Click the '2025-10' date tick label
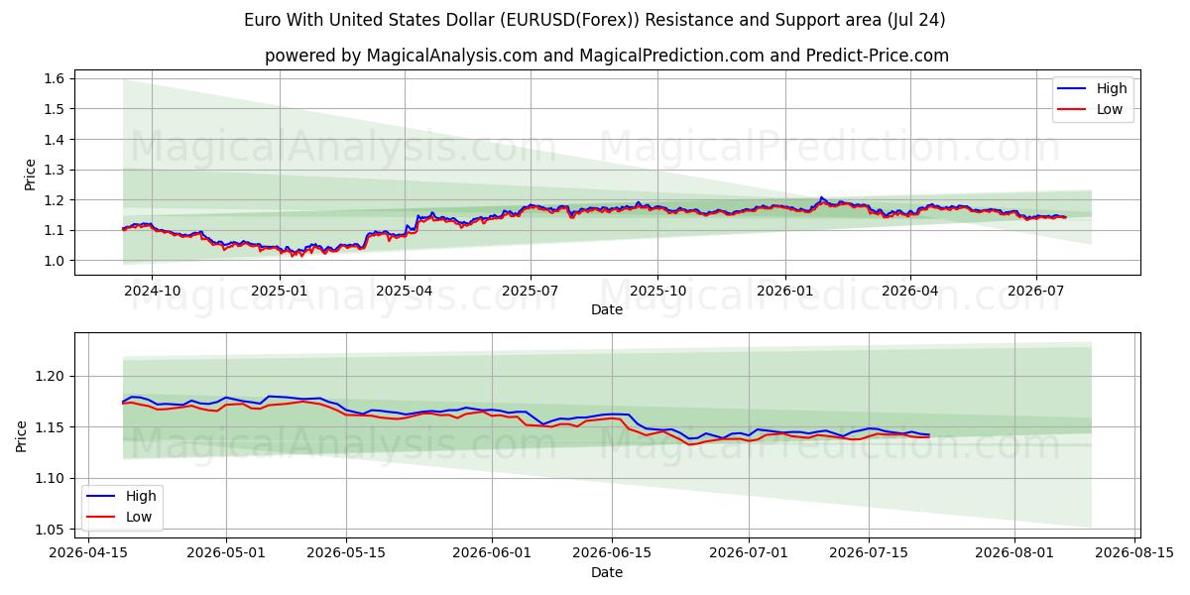 658,292
